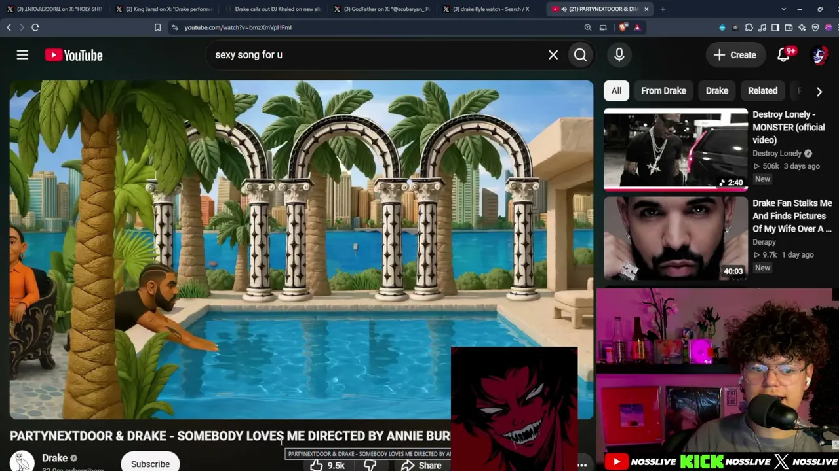This screenshot has width=839, height=471.
Task: Open Brave Wallet icon
Action: (789, 27)
